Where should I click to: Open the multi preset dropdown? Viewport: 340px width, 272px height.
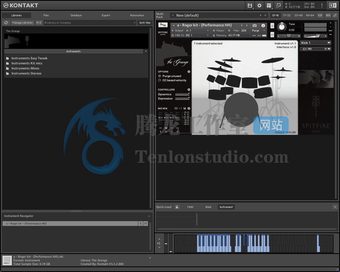point(172,15)
